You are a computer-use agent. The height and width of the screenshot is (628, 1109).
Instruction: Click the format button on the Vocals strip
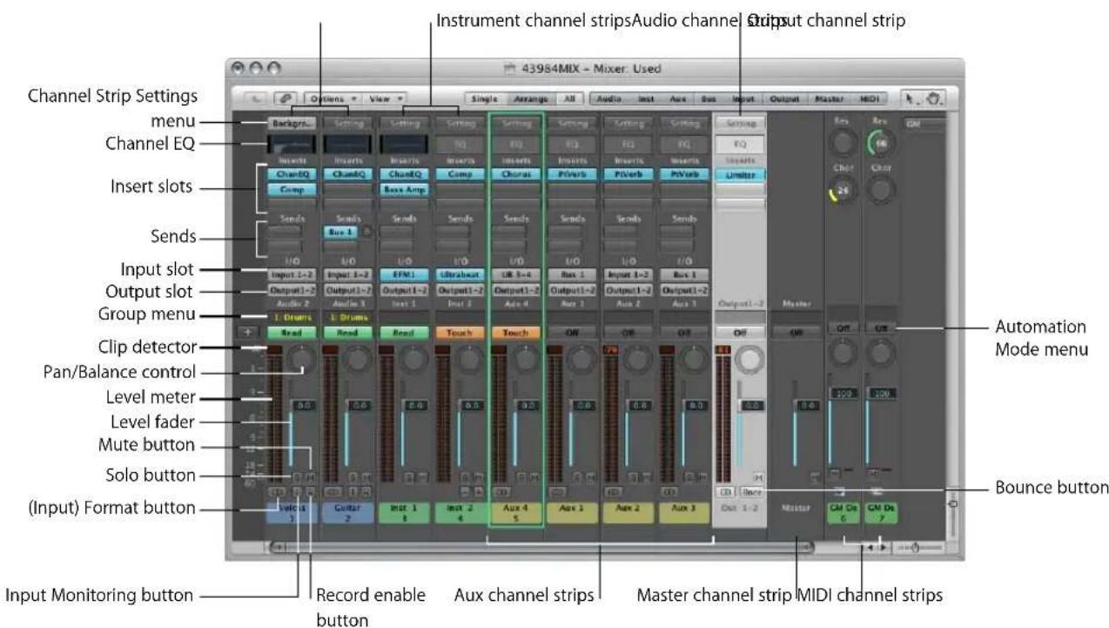(x=275, y=493)
